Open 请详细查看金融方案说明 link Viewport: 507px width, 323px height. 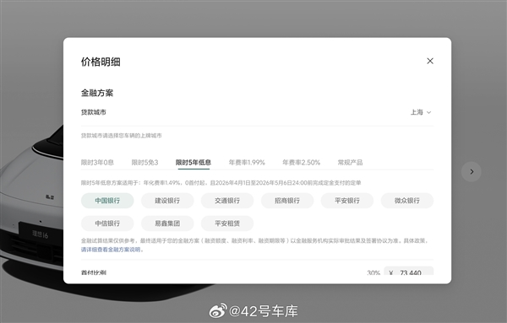(x=111, y=250)
